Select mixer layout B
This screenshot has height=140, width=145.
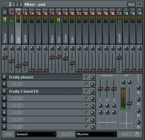click(x=14, y=4)
